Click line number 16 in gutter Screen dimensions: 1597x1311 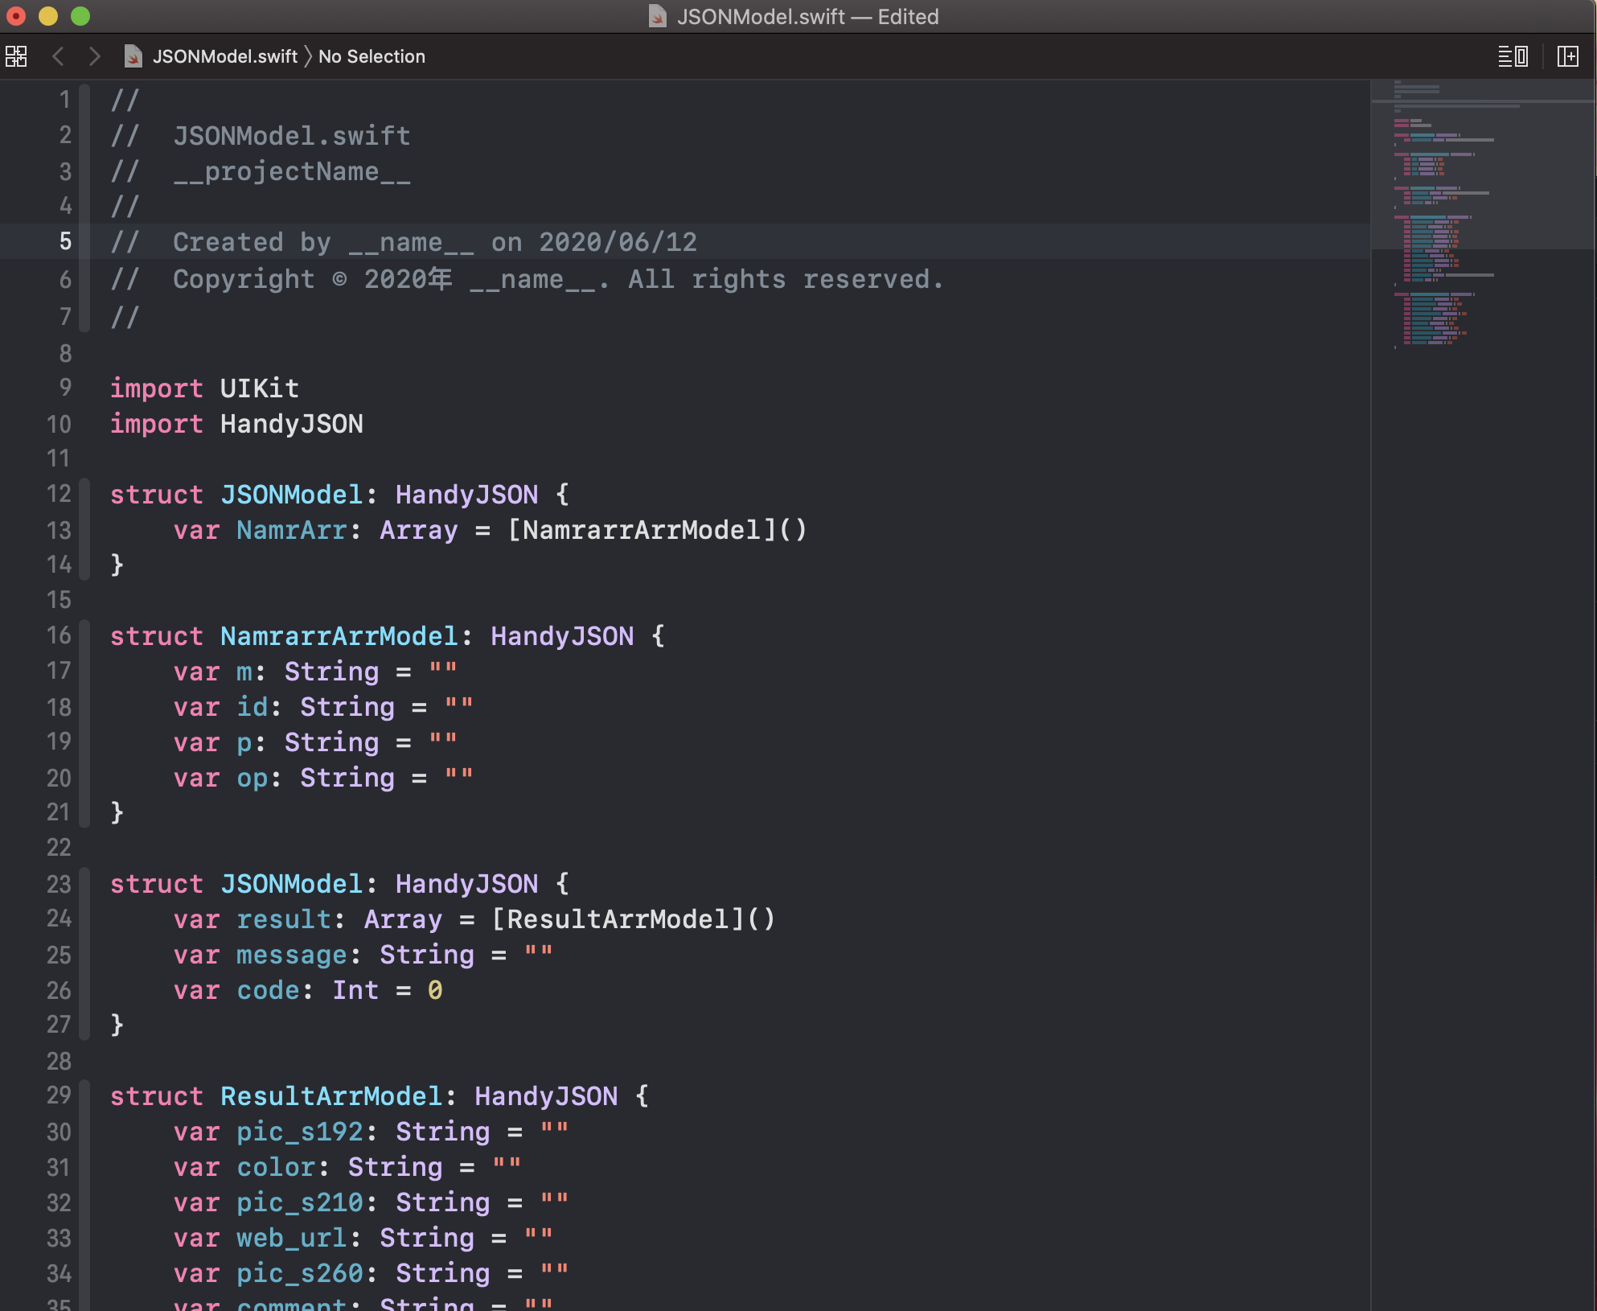click(x=59, y=635)
